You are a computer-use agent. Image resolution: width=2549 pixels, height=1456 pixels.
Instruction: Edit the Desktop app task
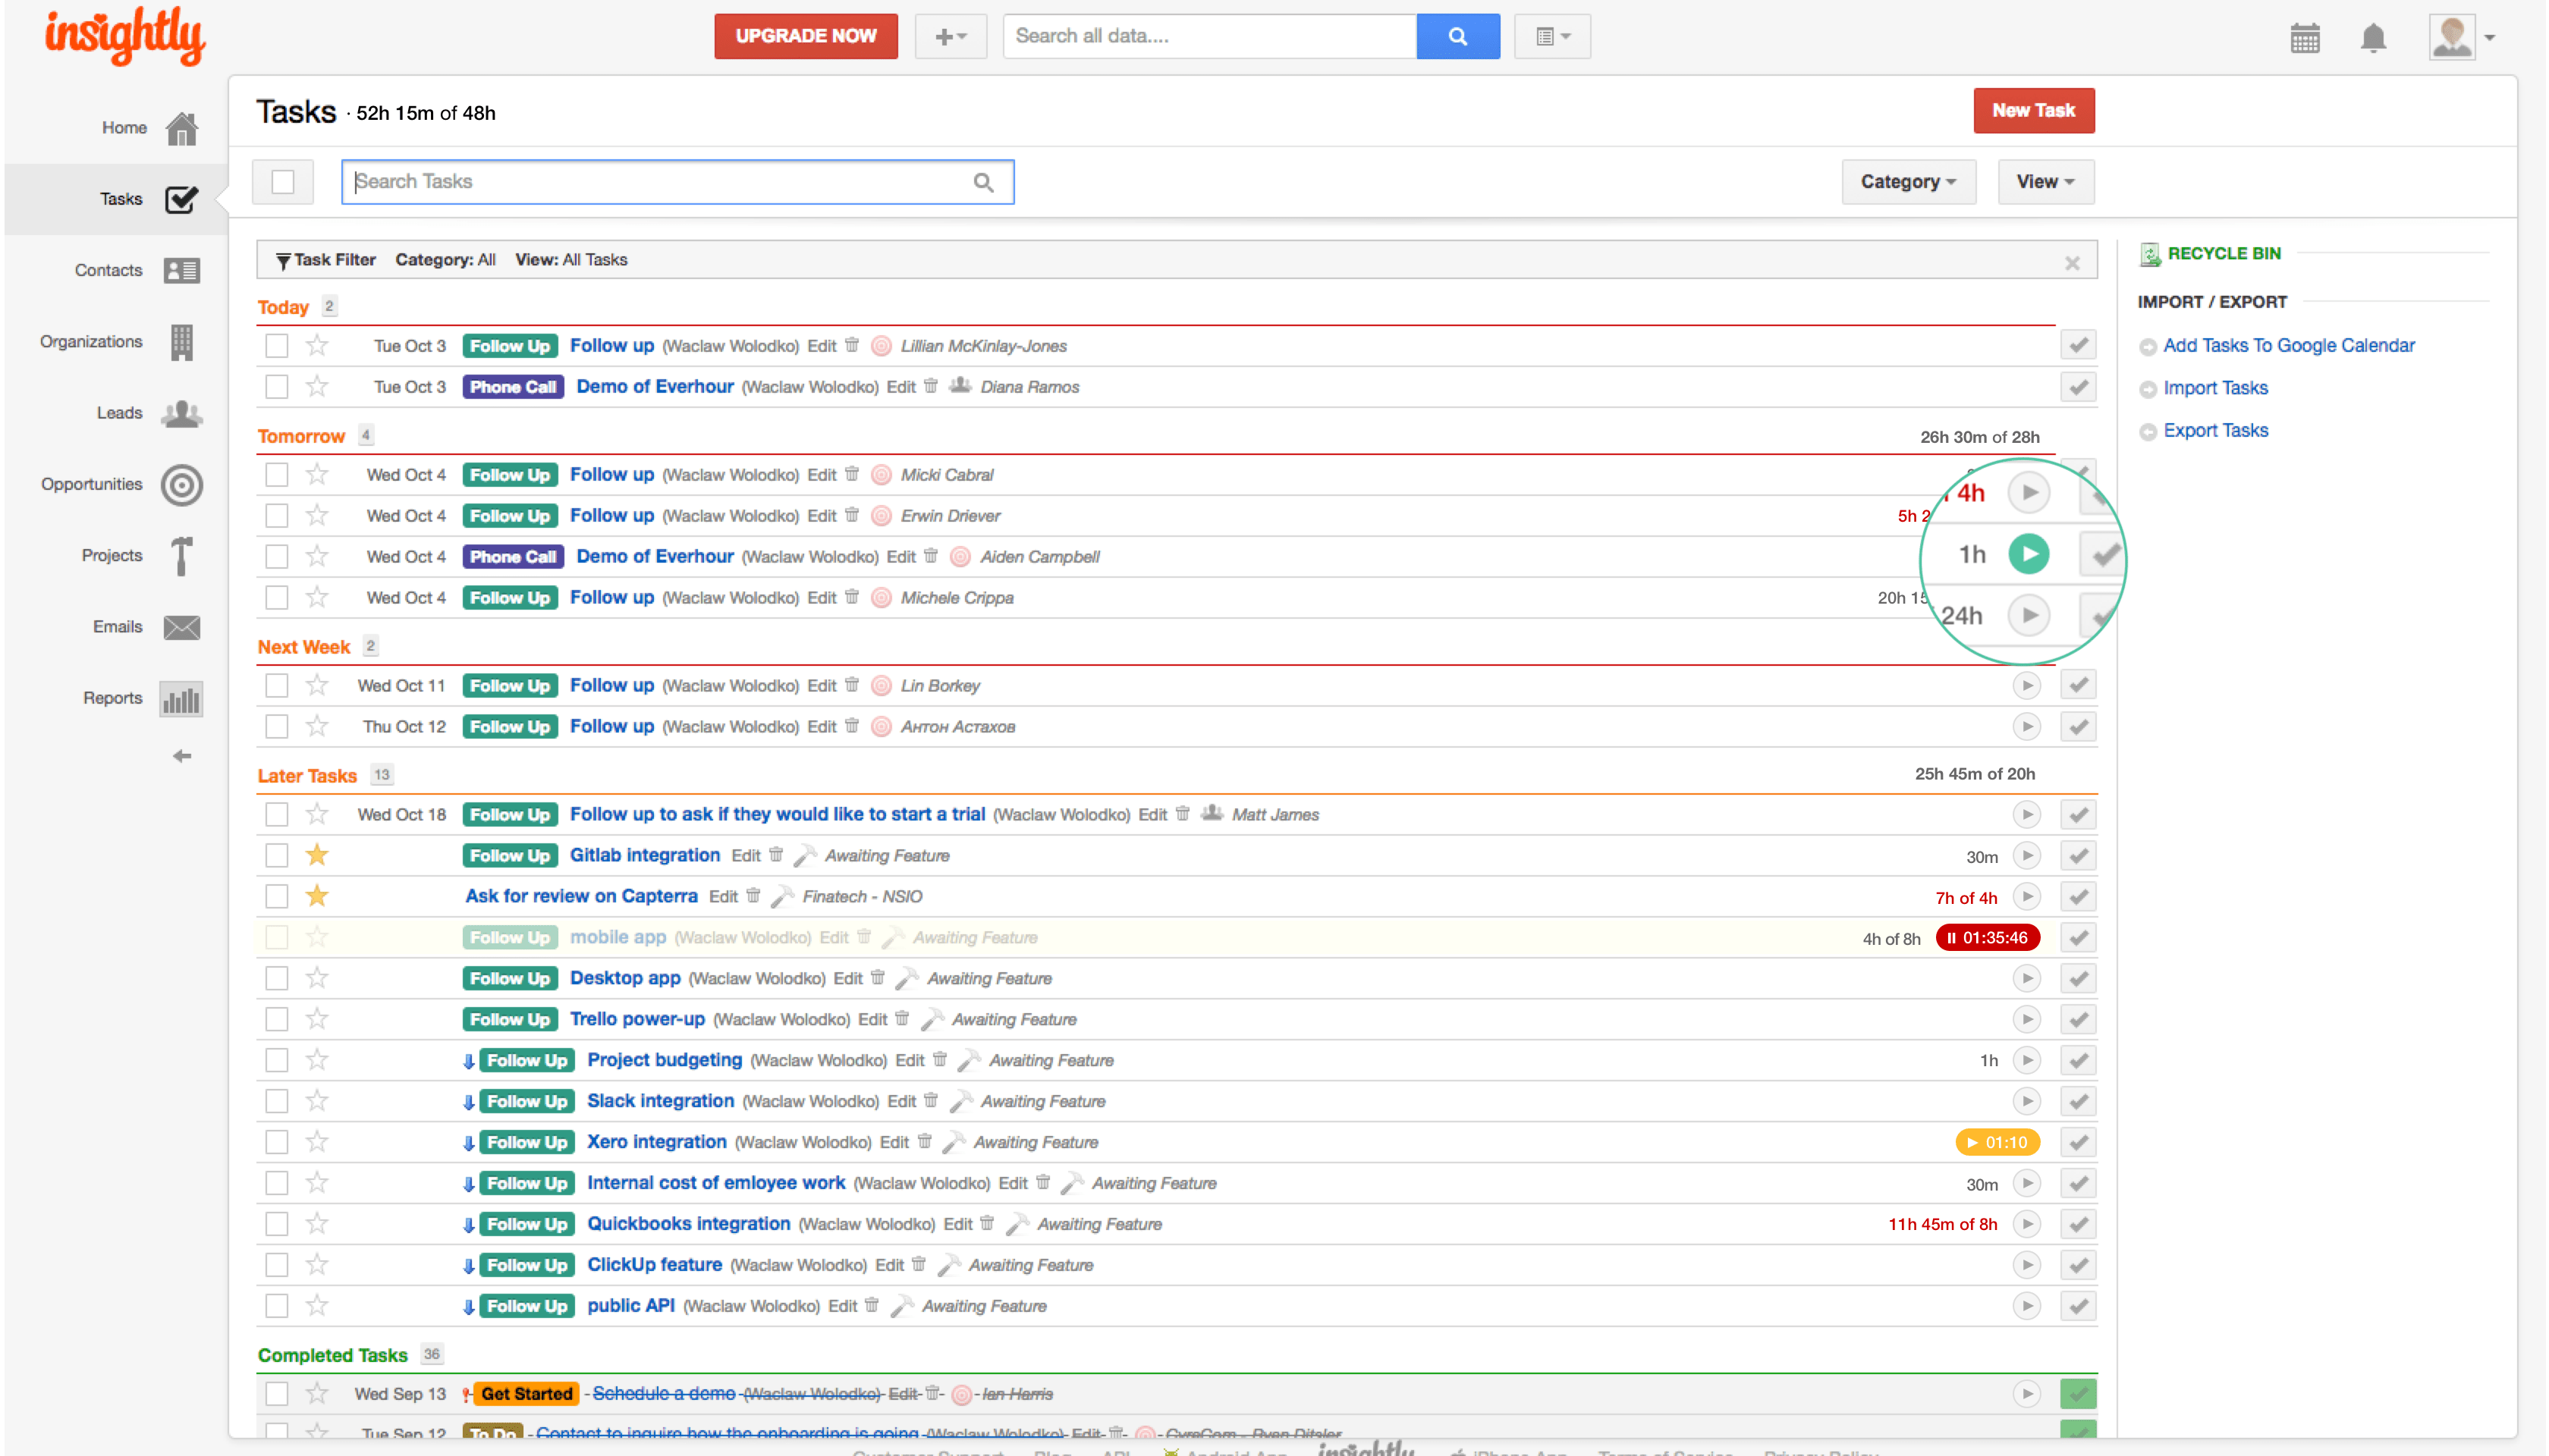point(847,978)
